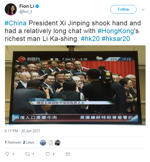Click the retweet arrows icon
The image size is (150, 162).
click(x=28, y=154)
